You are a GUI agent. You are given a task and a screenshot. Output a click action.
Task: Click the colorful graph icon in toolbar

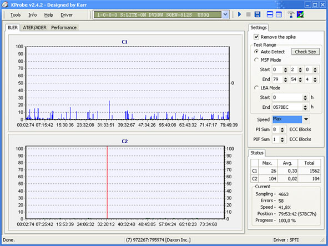tap(300, 14)
